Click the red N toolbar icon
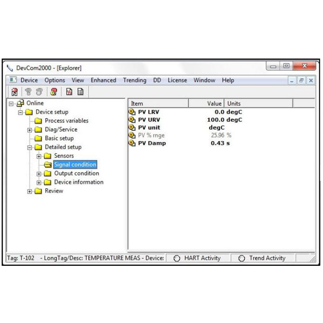 [15, 92]
